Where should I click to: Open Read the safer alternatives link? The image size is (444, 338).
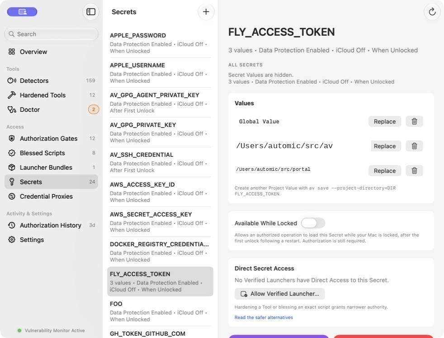pyautogui.click(x=264, y=317)
